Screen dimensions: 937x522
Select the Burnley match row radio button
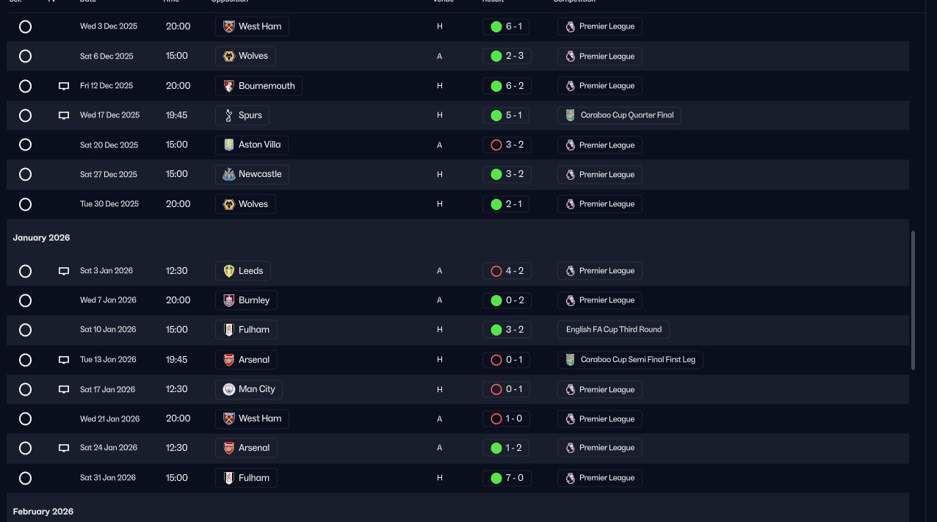click(25, 300)
